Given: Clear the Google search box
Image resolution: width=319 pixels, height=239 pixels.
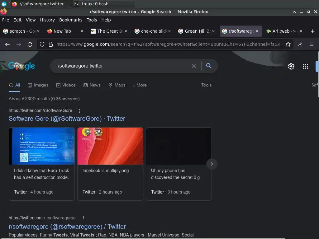Looking at the screenshot, I should [194, 66].
